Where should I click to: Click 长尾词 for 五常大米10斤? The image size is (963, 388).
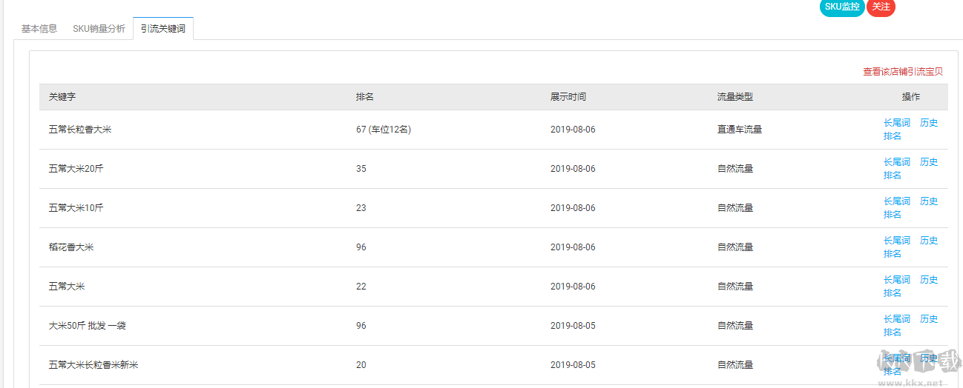click(x=896, y=201)
